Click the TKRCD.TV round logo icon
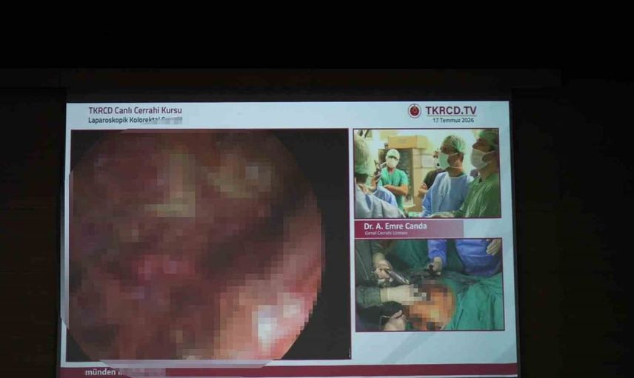Image resolution: width=634 pixels, height=378 pixels. pos(414,111)
